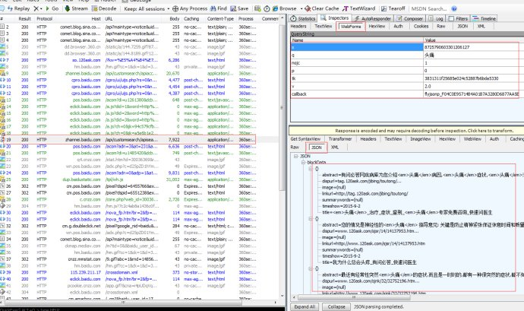Image resolution: width=524 pixels, height=311 pixels.
Task: Collapse the JSON root tree node
Action: coord(295,157)
